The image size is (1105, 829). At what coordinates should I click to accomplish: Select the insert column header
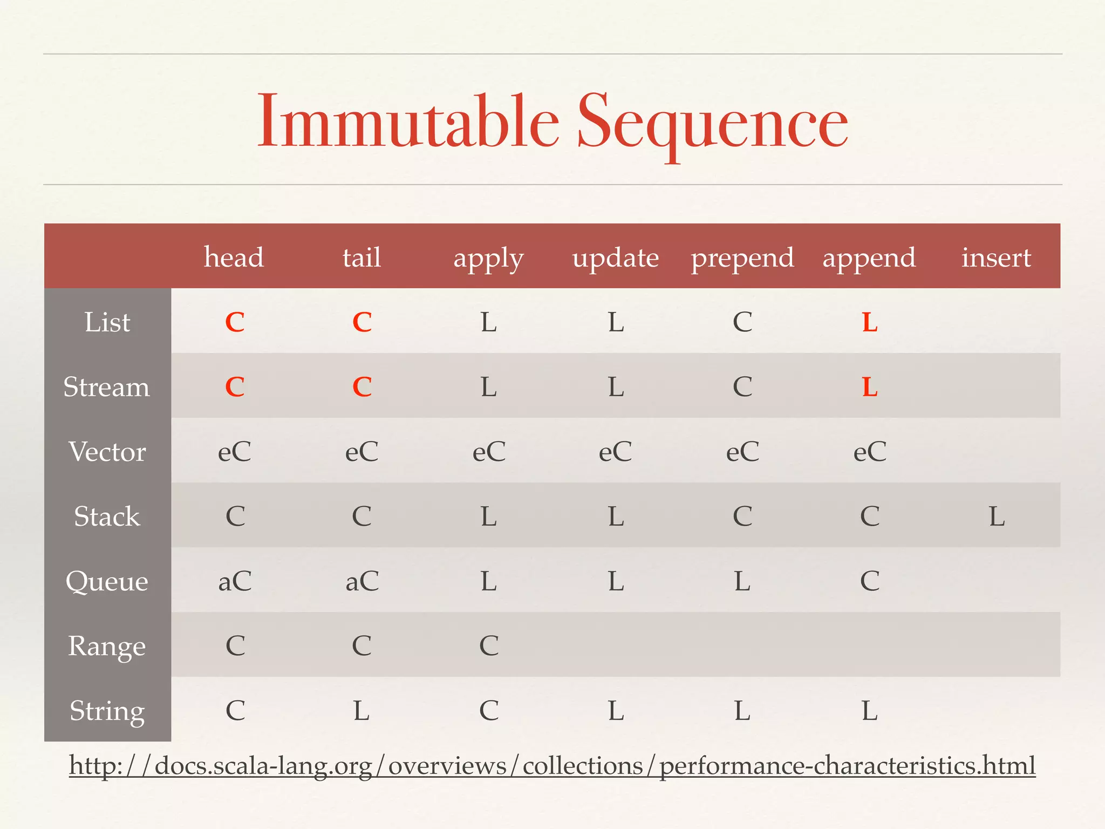tap(996, 257)
